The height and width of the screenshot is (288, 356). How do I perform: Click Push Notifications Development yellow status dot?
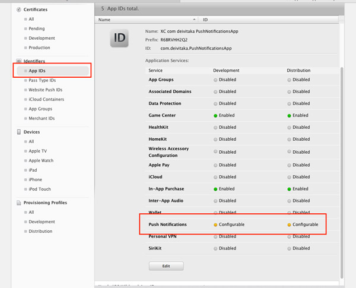click(216, 224)
